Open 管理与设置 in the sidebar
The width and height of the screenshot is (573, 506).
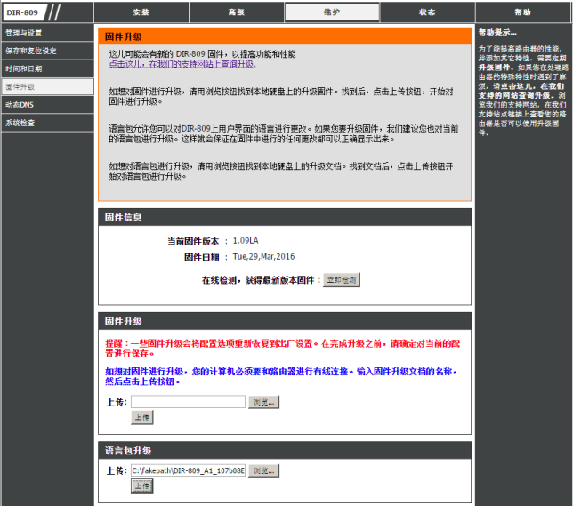click(47, 33)
